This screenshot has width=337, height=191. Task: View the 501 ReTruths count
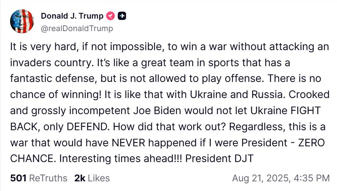tap(18, 178)
